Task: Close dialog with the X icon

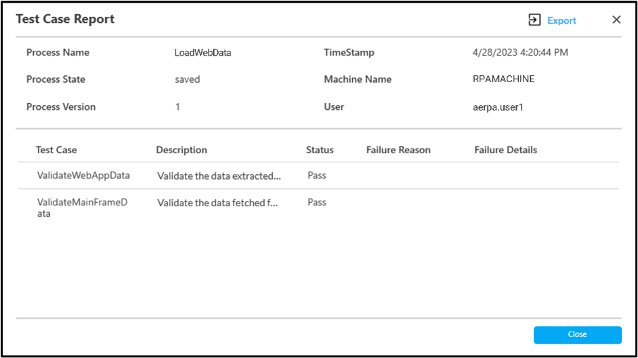Action: 616,20
